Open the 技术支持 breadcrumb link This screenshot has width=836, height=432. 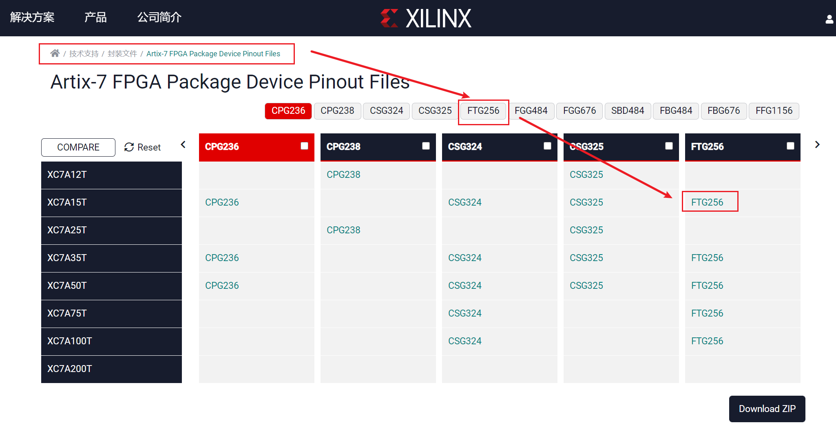[x=84, y=53]
